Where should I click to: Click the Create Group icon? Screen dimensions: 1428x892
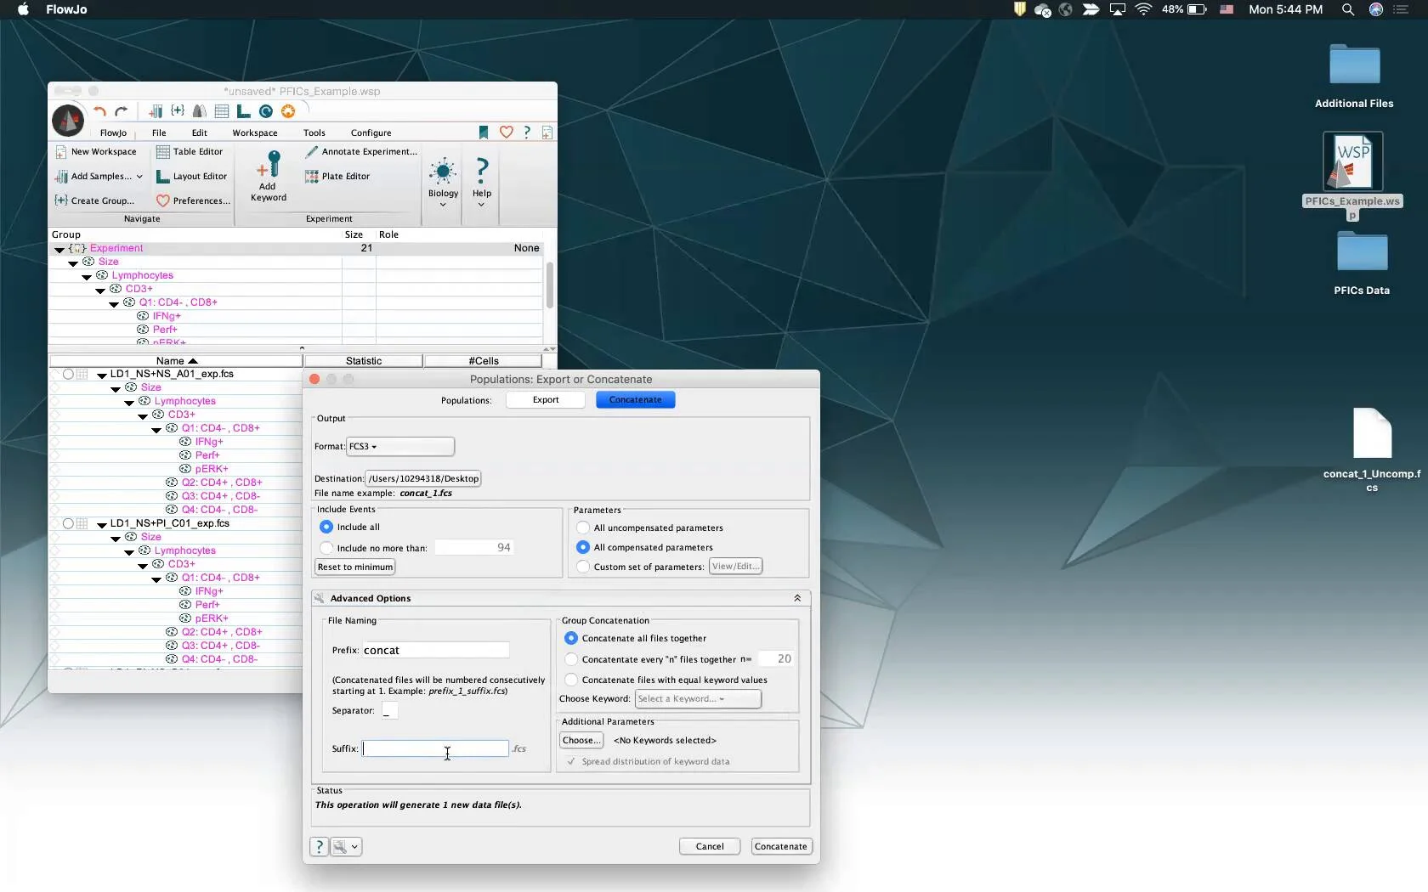click(x=61, y=200)
